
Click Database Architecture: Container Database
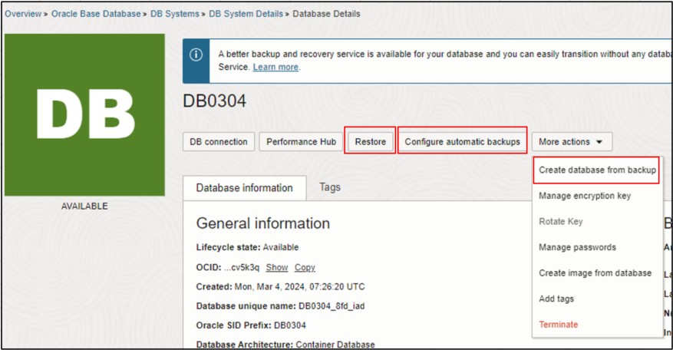click(285, 345)
